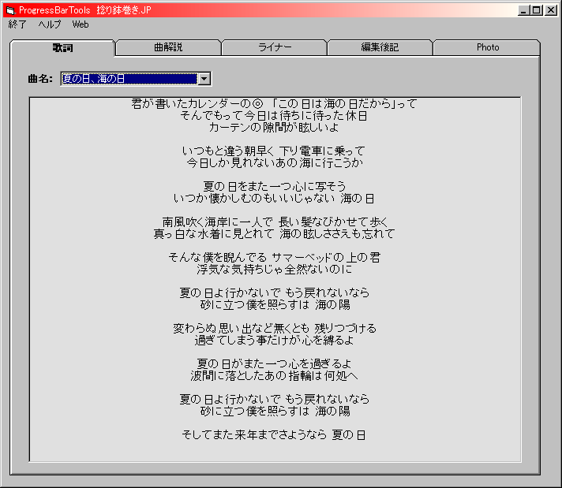Select the 歌詞 tab
Image resolution: width=562 pixels, height=488 pixels.
tap(62, 47)
